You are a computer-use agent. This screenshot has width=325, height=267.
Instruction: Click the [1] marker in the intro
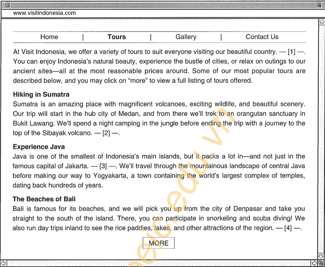(x=292, y=52)
